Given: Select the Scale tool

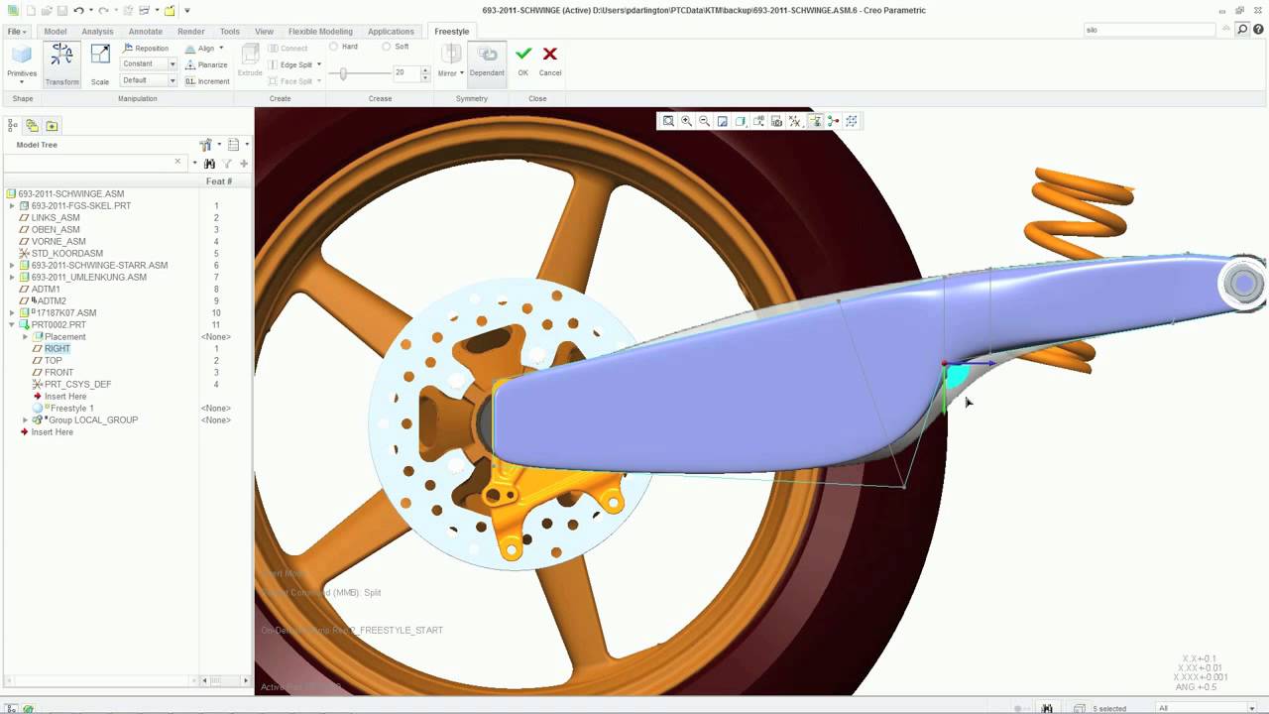Looking at the screenshot, I should [100, 64].
